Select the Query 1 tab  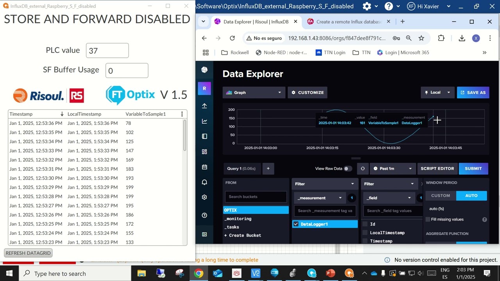pos(241,169)
